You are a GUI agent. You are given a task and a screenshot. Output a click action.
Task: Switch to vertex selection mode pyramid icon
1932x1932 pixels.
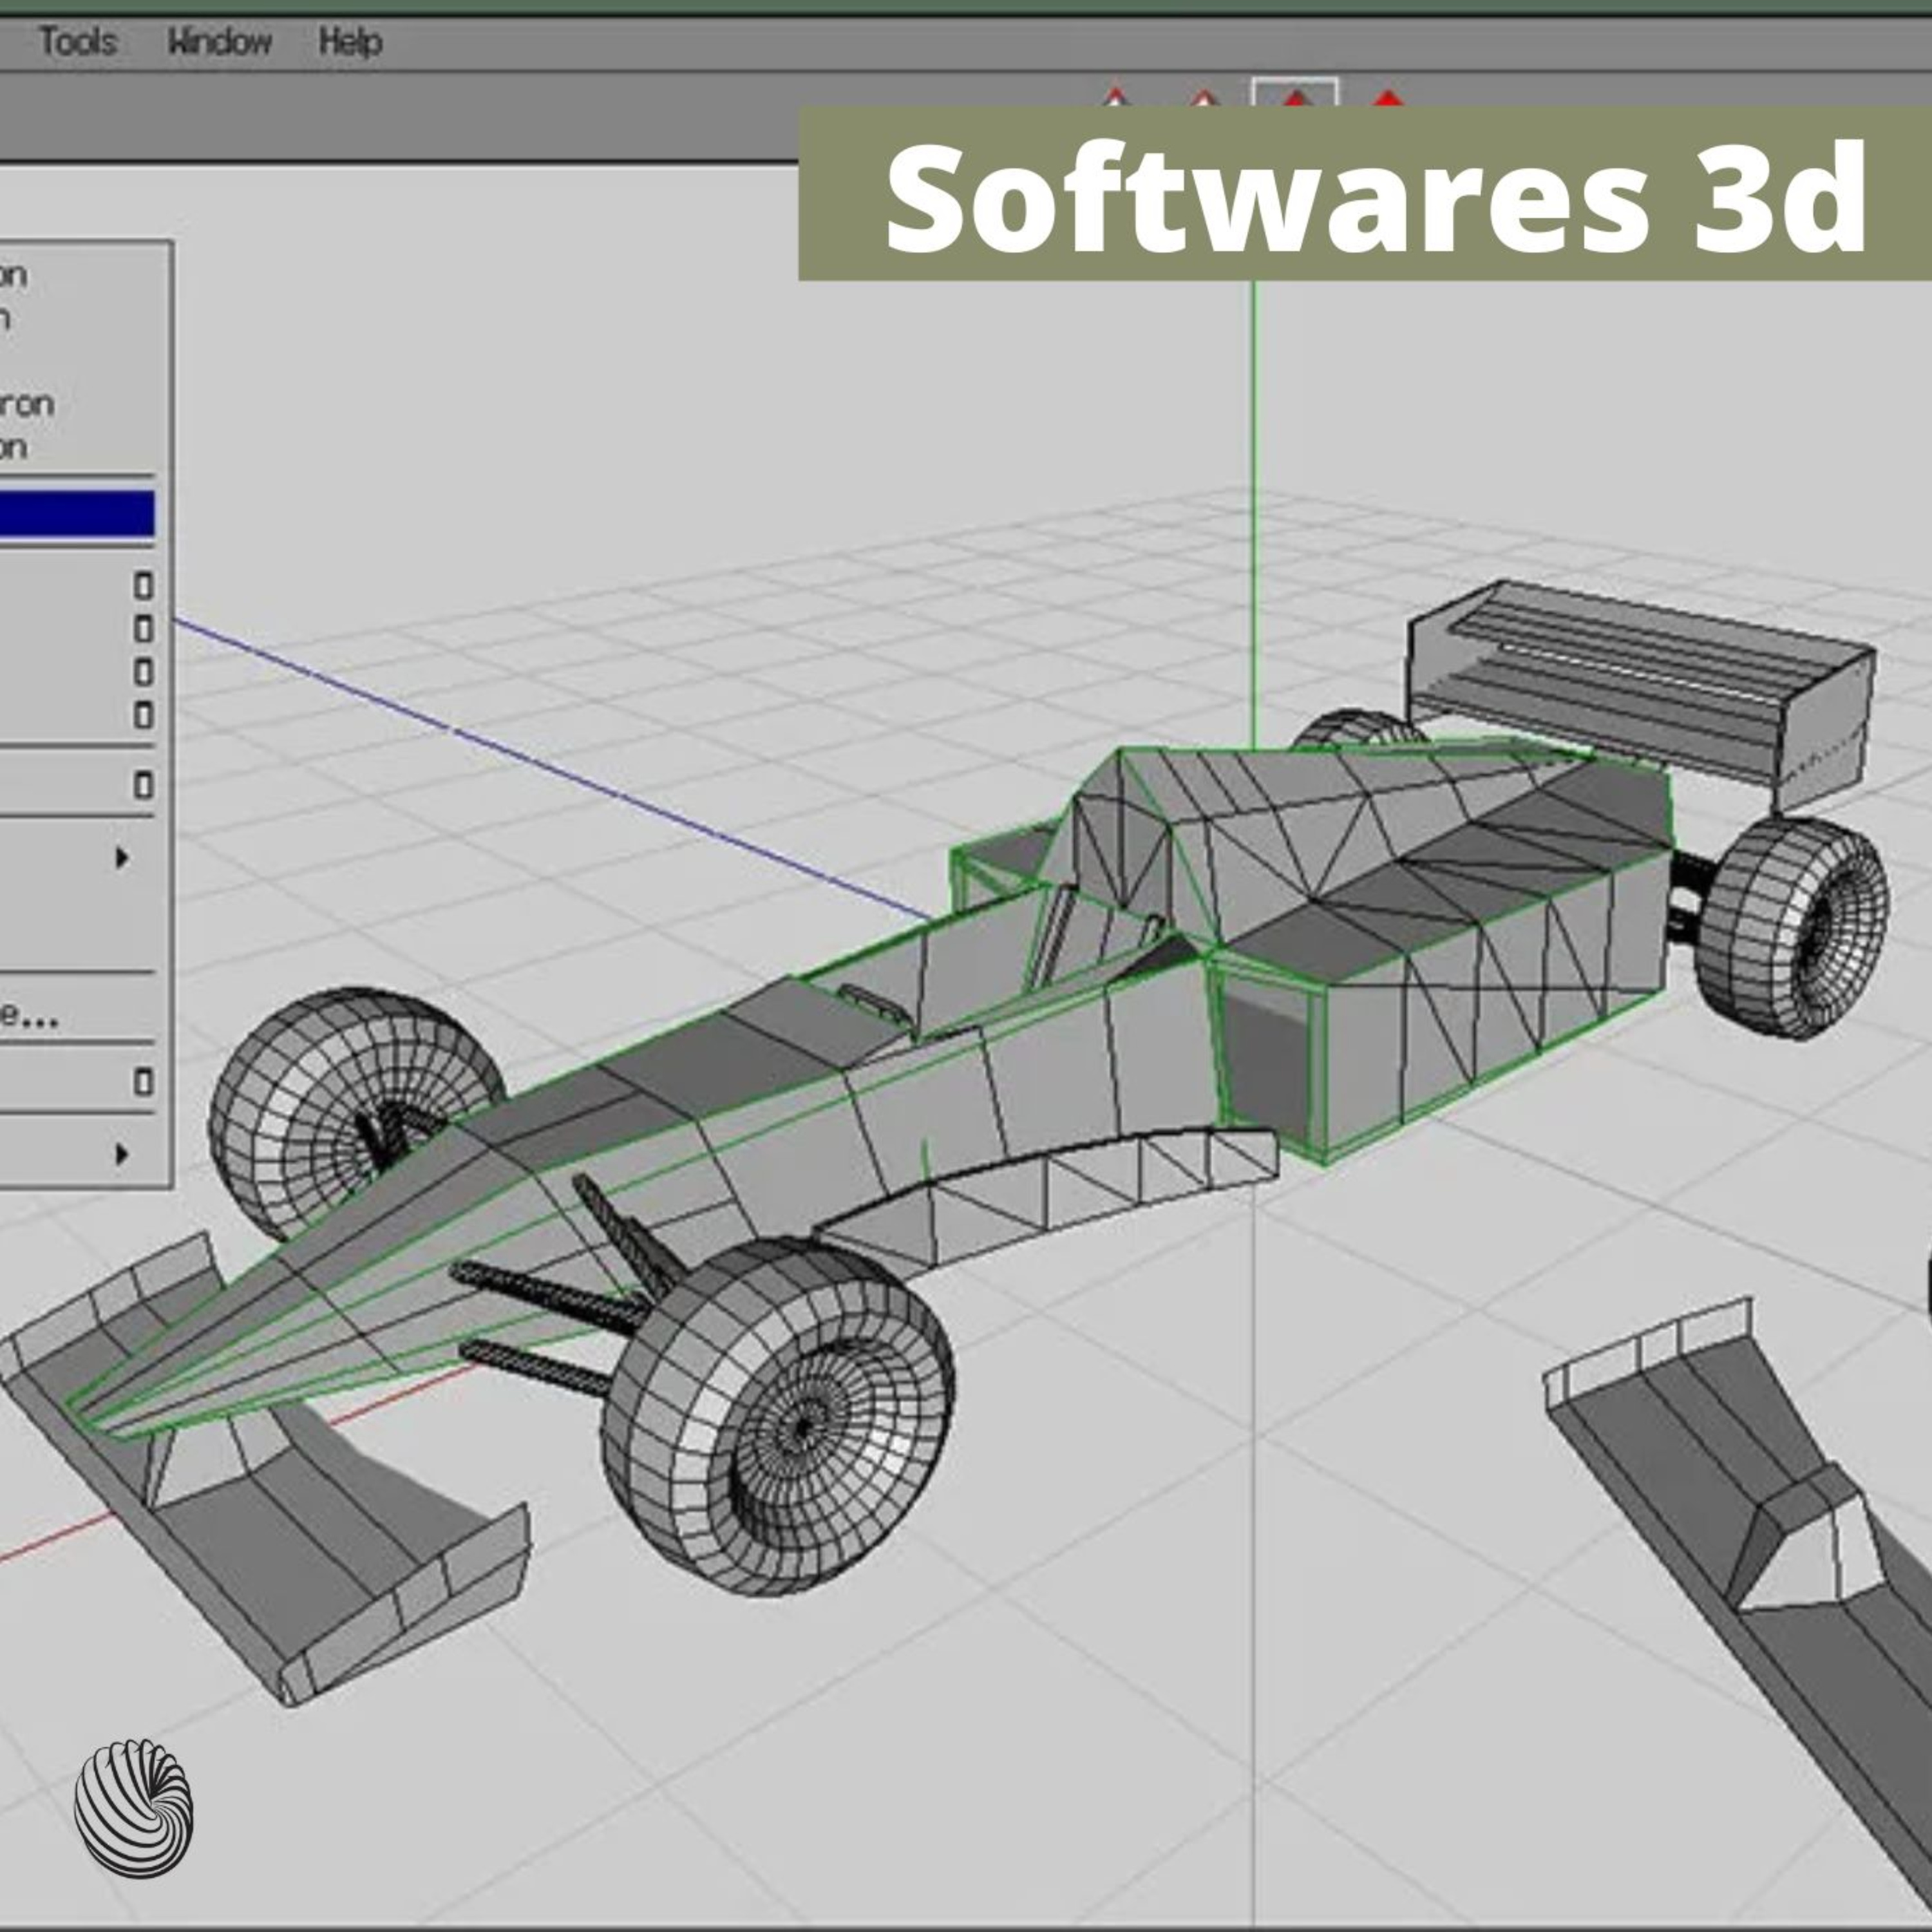[1116, 98]
